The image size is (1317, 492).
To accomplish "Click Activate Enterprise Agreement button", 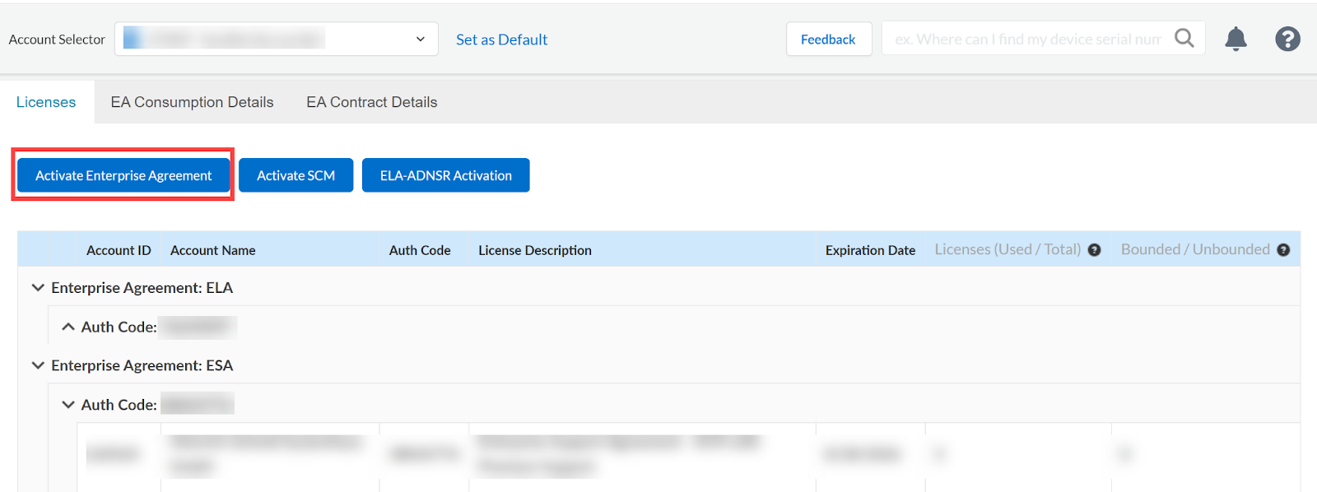I will (123, 175).
